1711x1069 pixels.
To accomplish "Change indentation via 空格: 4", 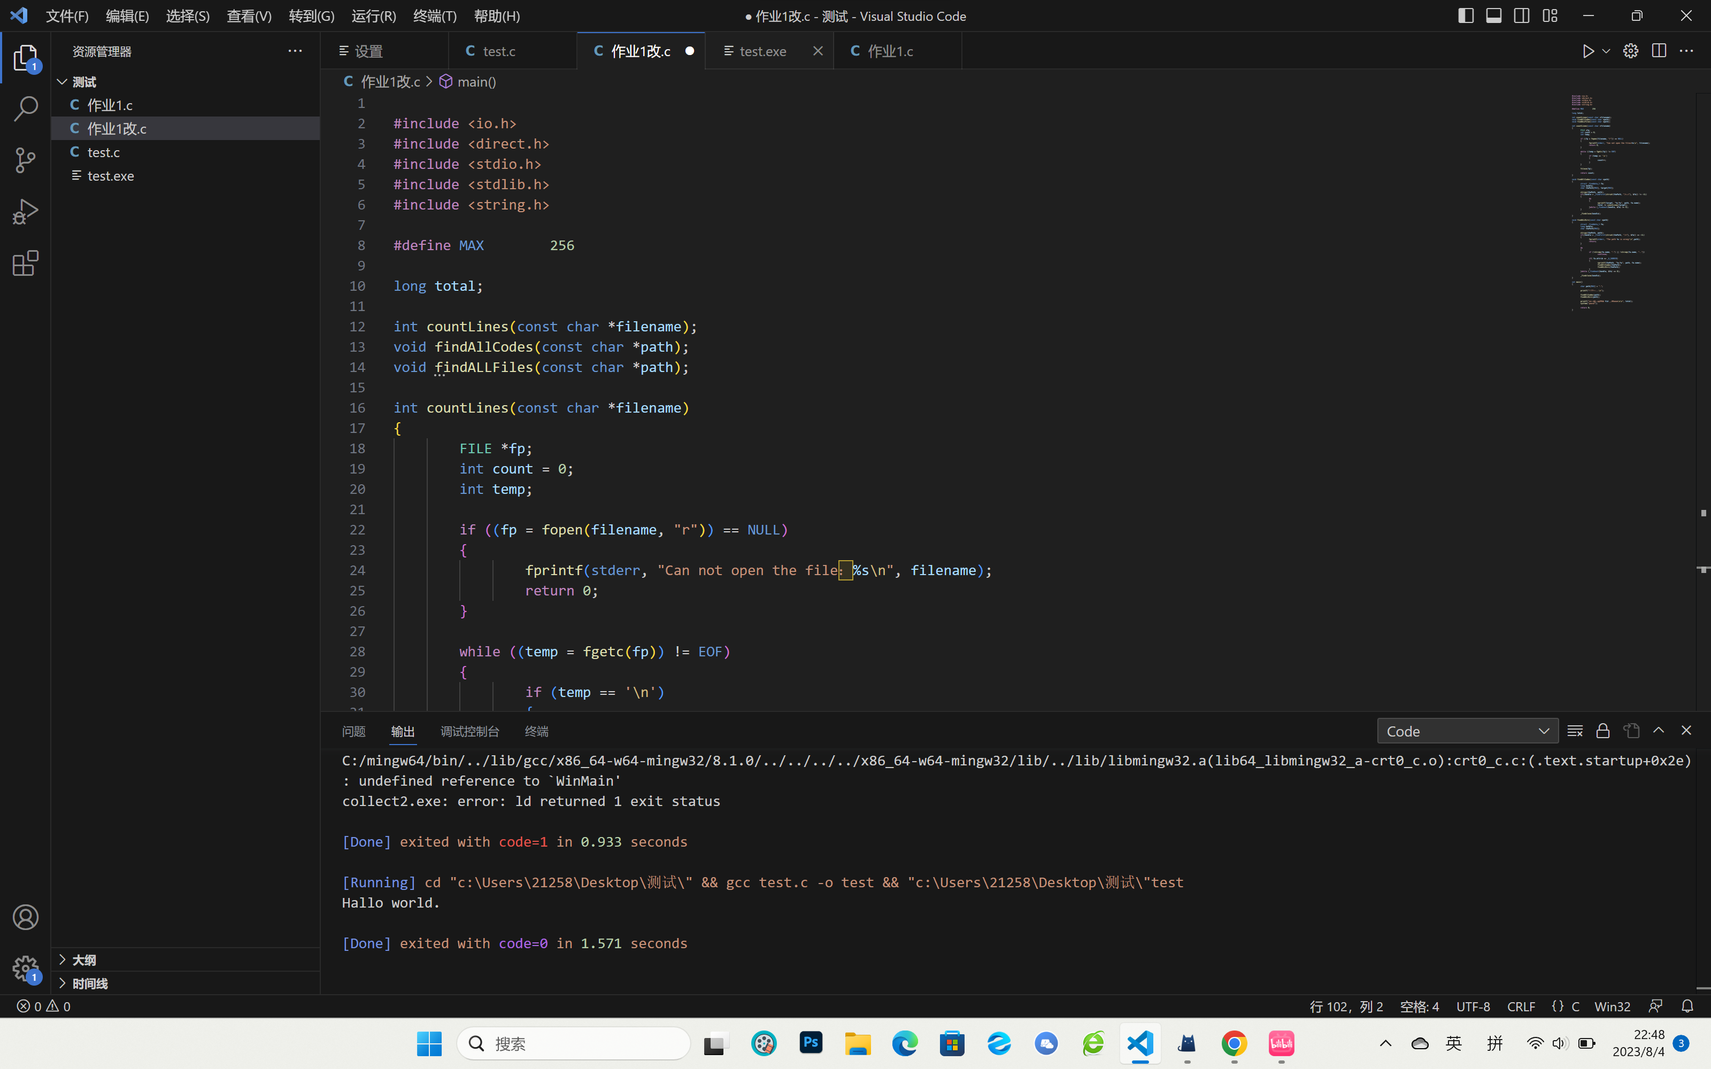I will click(x=1419, y=1006).
